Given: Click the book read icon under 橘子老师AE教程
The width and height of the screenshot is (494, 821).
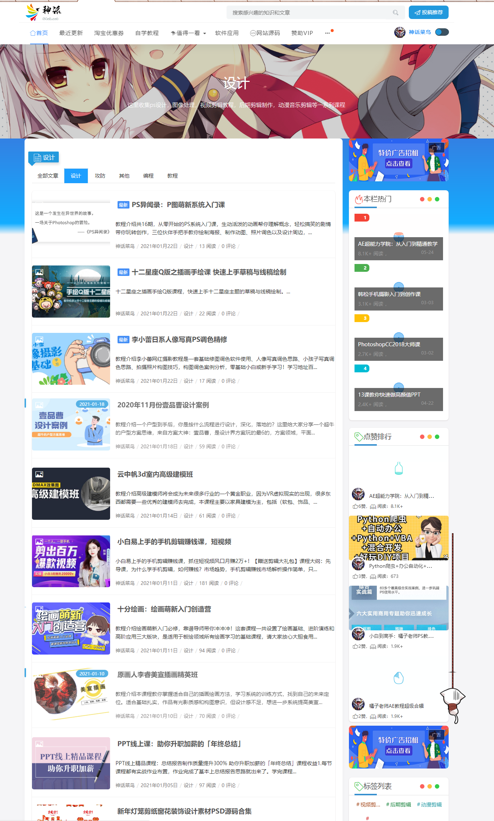Looking at the screenshot, I should (373, 716).
